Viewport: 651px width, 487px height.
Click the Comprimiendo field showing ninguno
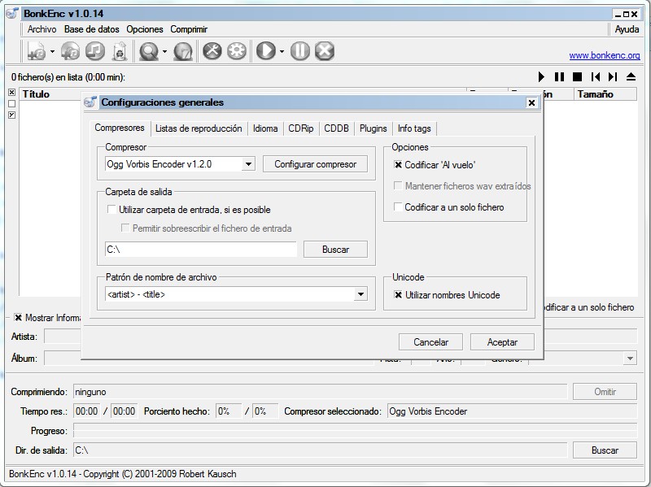320,392
